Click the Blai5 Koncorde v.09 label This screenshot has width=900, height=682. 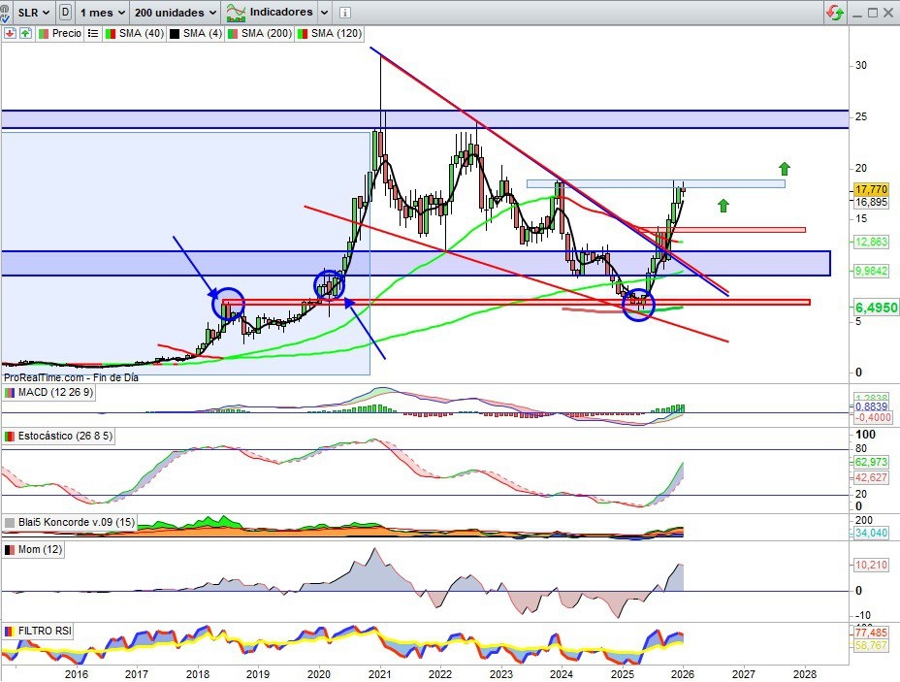click(x=66, y=523)
